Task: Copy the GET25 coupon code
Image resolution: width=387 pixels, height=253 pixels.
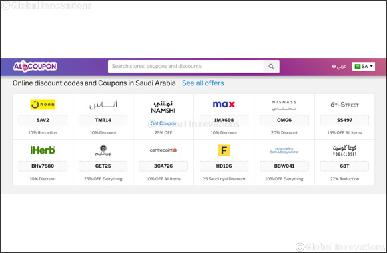Action: (x=103, y=166)
